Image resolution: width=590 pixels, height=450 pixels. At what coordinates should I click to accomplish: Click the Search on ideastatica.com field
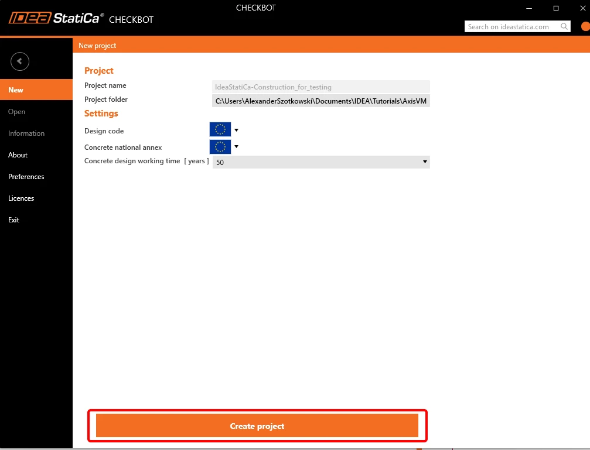coord(517,26)
